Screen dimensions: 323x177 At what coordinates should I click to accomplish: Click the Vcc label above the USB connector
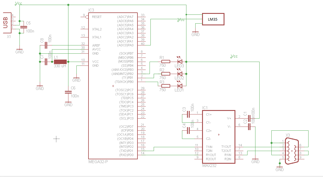coord(18,4)
